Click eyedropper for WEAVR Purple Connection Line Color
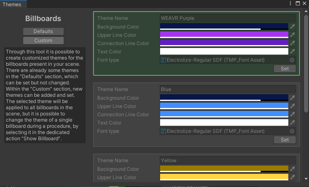 click(x=292, y=43)
